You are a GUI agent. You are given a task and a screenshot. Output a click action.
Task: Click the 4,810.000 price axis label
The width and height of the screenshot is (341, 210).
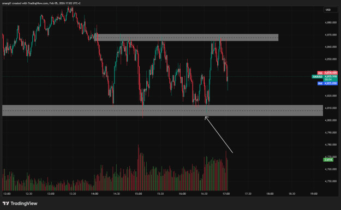pyautogui.click(x=331, y=108)
